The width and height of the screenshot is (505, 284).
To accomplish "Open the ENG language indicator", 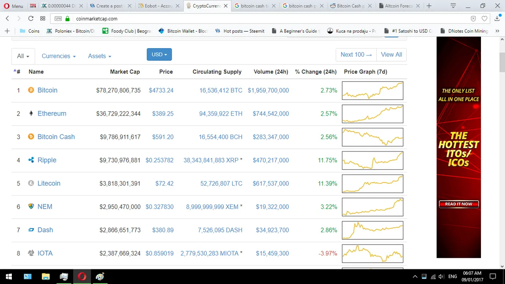I will [453, 277].
